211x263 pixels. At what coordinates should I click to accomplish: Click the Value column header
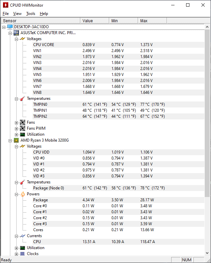click(95, 21)
